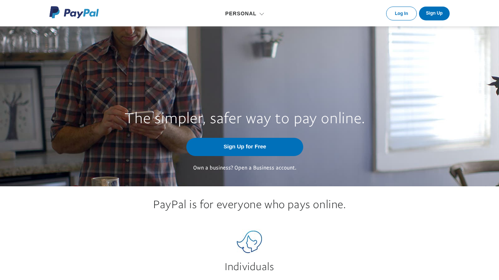Screen dimensions: 499x280
Task: Click the PayPal wordmark in the header
Action: (x=81, y=13)
